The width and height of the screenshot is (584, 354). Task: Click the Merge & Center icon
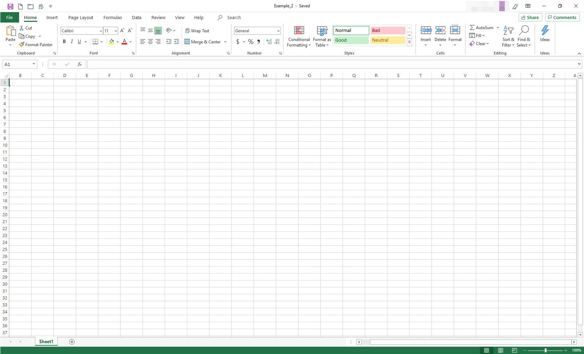point(187,42)
